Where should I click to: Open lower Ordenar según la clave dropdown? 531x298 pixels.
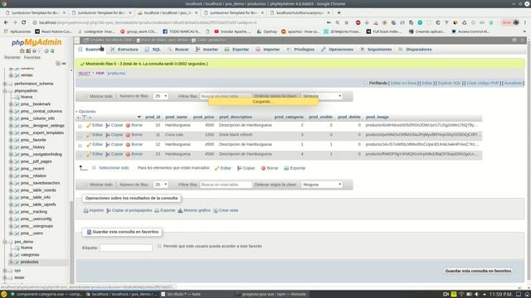coord(322,185)
